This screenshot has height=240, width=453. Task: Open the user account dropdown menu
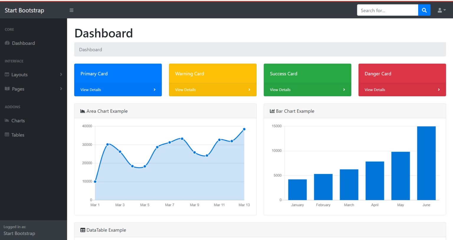tap(441, 10)
